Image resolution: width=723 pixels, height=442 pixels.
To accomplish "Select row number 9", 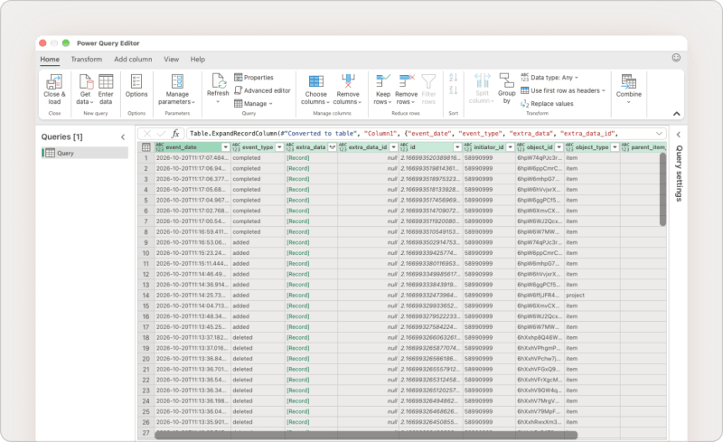I will [x=146, y=242].
